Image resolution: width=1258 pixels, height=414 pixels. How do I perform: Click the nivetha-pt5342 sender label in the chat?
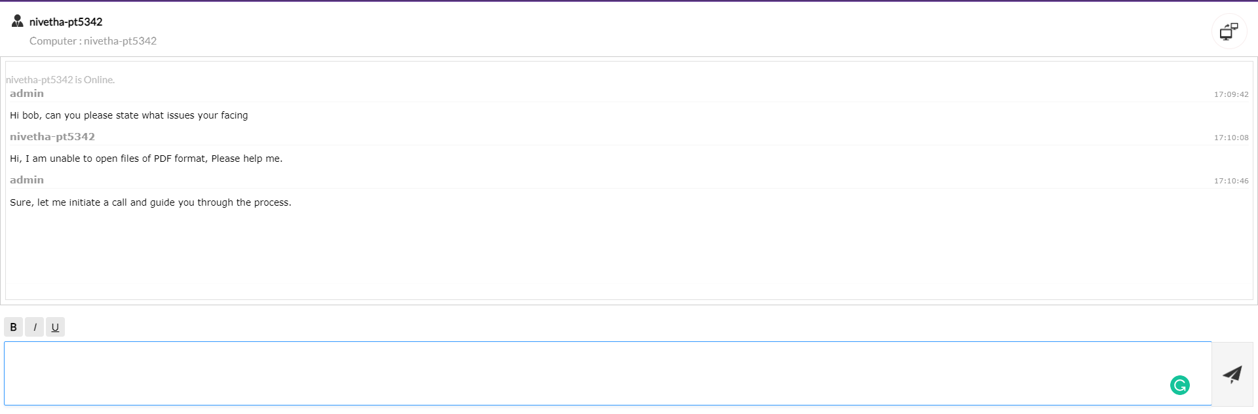click(52, 137)
